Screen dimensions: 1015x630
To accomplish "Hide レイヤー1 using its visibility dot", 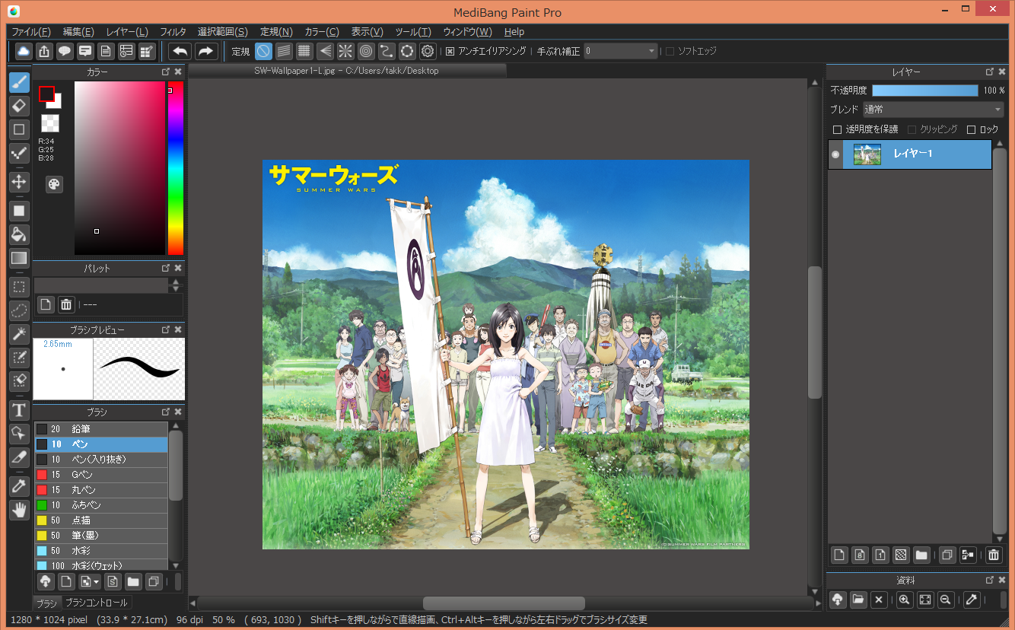I will [835, 154].
